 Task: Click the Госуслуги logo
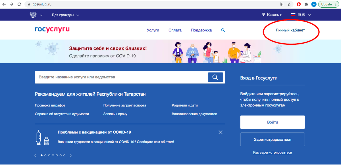(52, 29)
